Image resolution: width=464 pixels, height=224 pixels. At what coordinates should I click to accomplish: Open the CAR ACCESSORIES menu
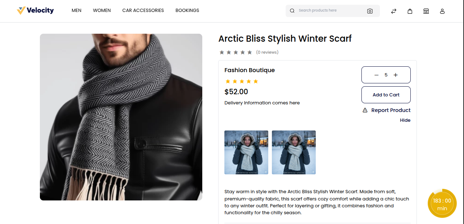coord(143,11)
